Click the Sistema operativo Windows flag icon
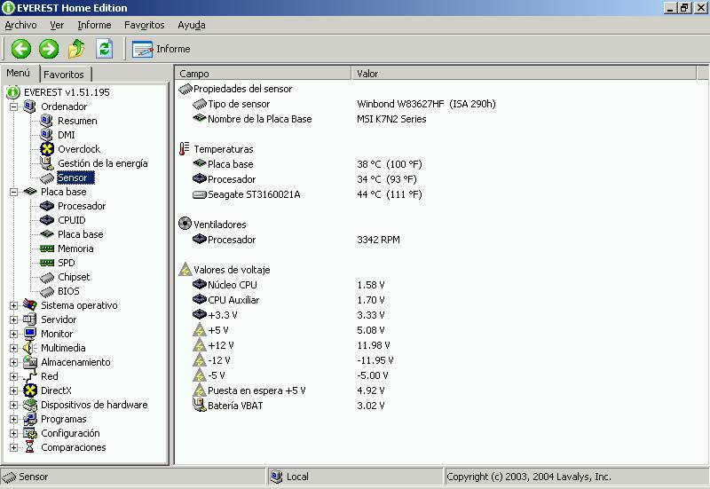This screenshot has width=710, height=489. [x=30, y=305]
